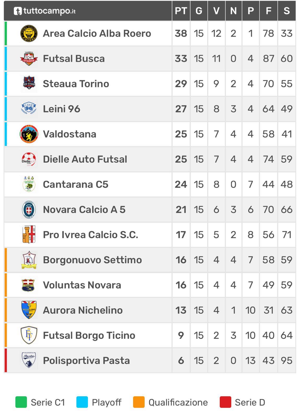Viewport: 300px width, 419px height.
Task: Click the tuttocampo.it logo in header
Action: [45, 11]
